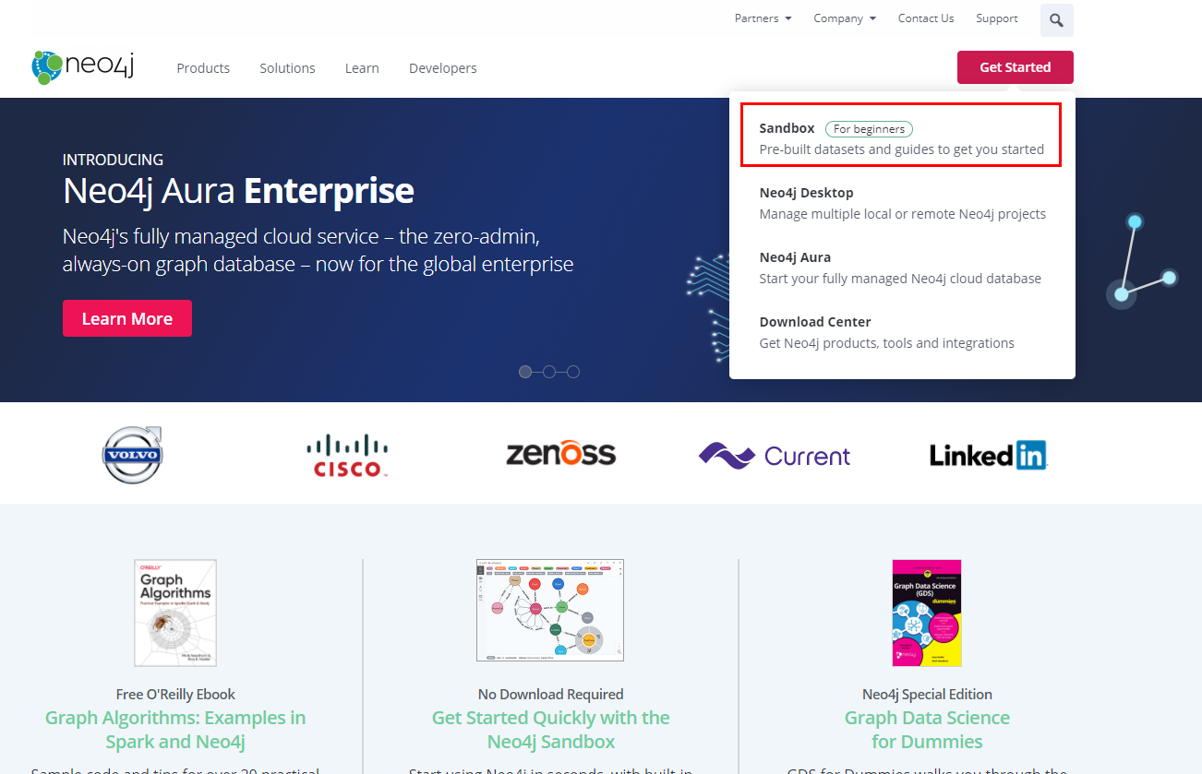Click the Zenoss logo
Screen dimensions: 1202x774
[x=560, y=454]
